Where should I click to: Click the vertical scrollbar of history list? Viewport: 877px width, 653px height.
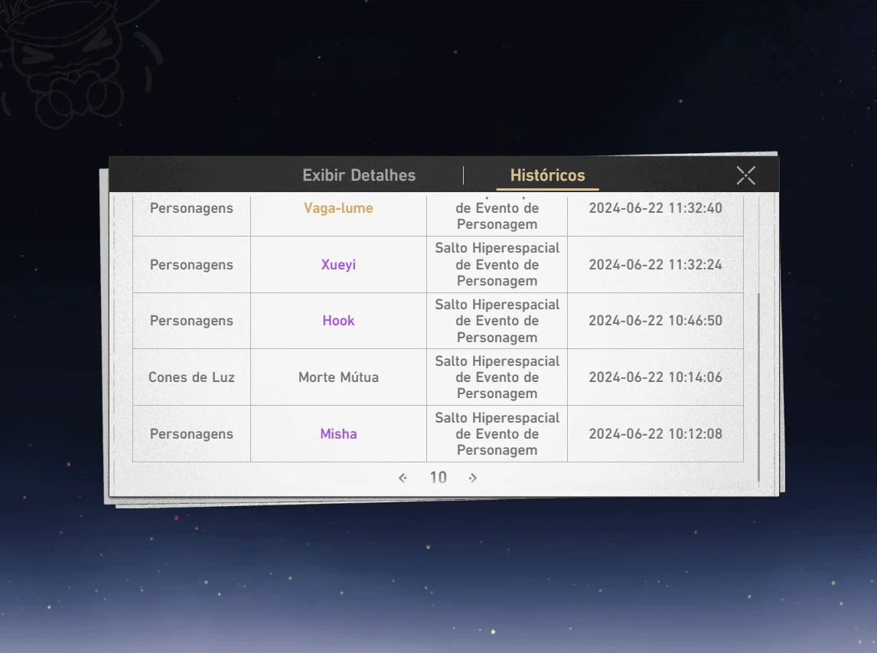tap(758, 386)
